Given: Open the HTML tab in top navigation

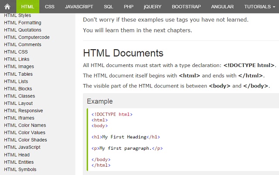Looking at the screenshot, I should [27, 7].
